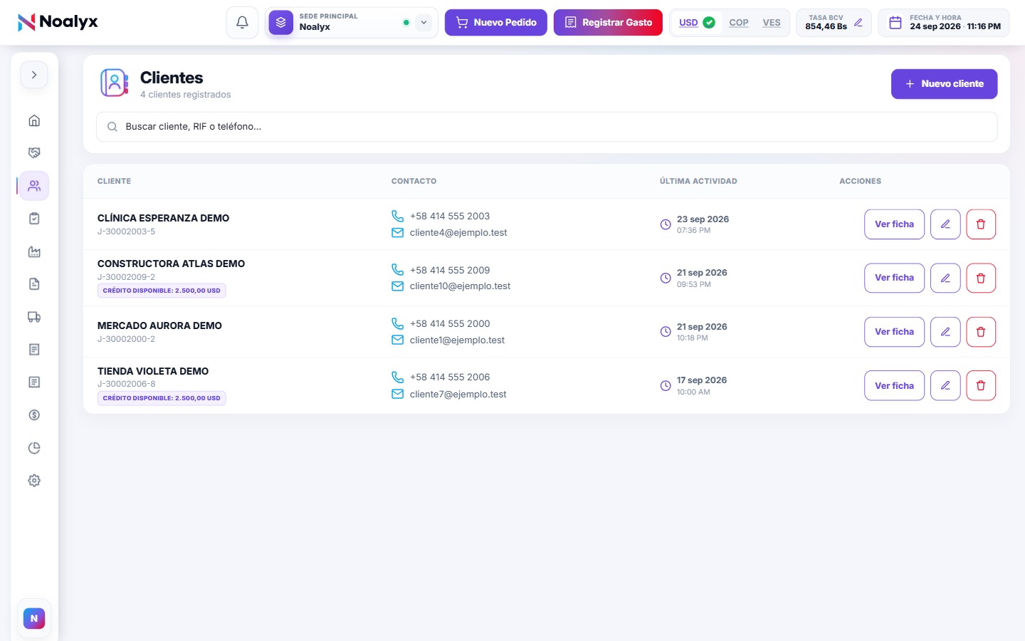Edit TIENDA VIOLETA DEMO with the pencil

[x=945, y=385]
